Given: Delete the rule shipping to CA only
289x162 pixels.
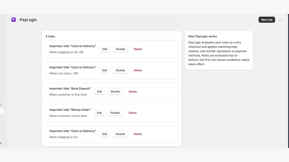Looking at the screenshot, I should click(138, 134).
